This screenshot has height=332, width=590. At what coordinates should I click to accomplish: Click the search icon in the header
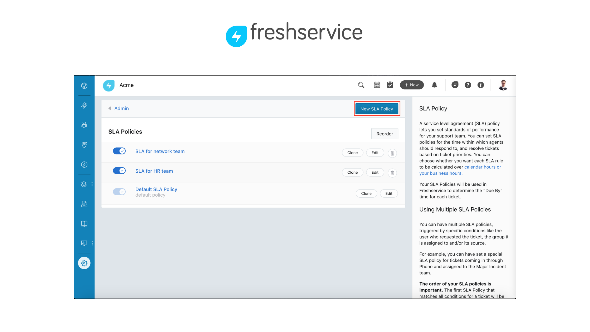point(361,85)
